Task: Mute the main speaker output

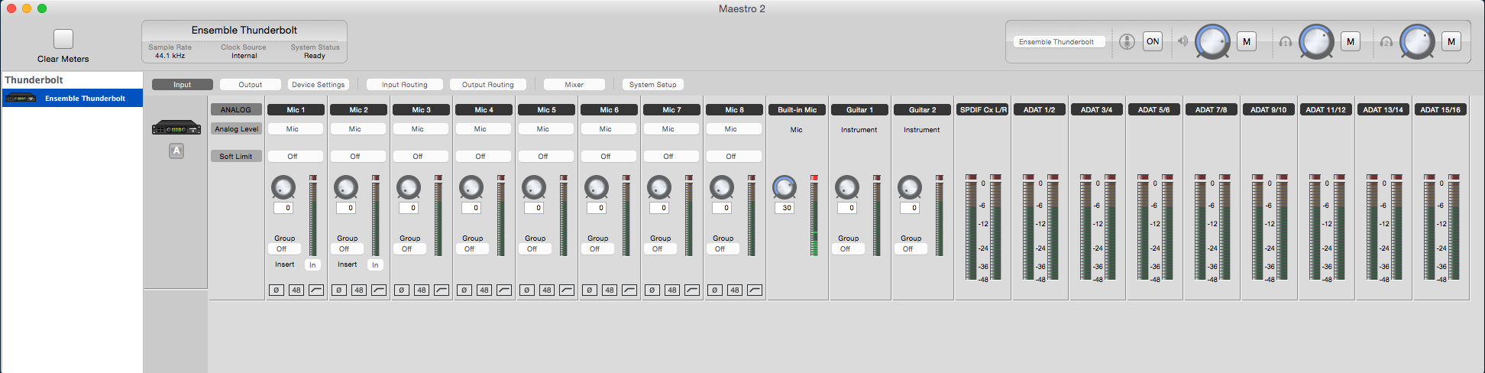Action: (x=1247, y=41)
